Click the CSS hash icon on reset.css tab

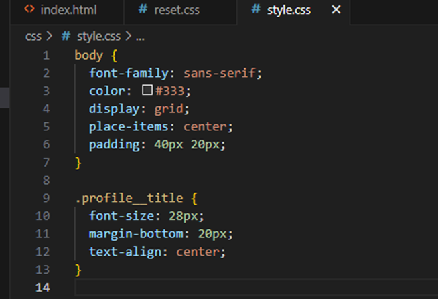(143, 11)
